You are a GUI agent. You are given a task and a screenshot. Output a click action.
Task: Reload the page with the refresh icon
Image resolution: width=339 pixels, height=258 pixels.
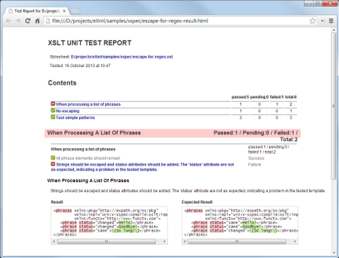click(28, 21)
